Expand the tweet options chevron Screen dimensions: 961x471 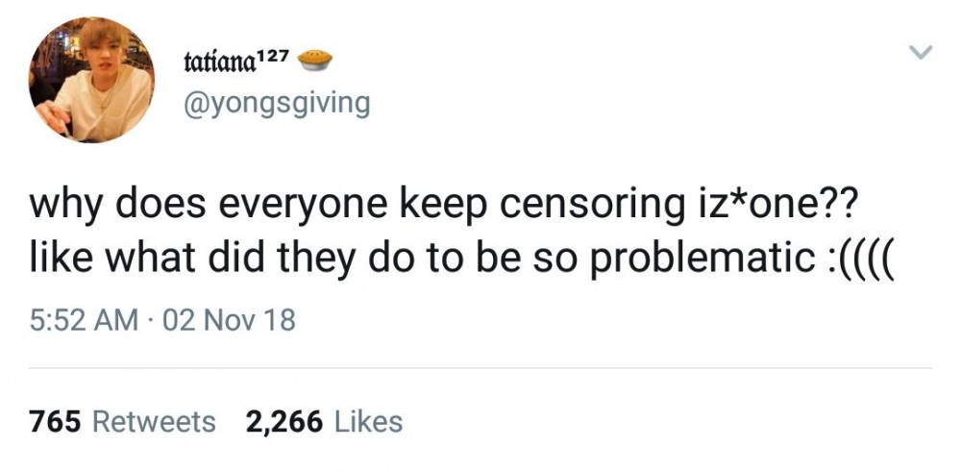click(920, 53)
